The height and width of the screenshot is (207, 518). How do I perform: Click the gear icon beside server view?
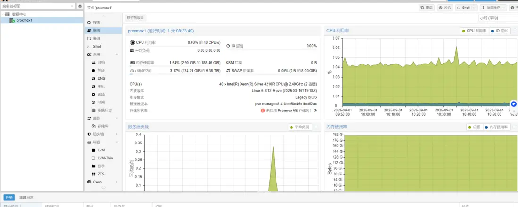(x=80, y=6)
